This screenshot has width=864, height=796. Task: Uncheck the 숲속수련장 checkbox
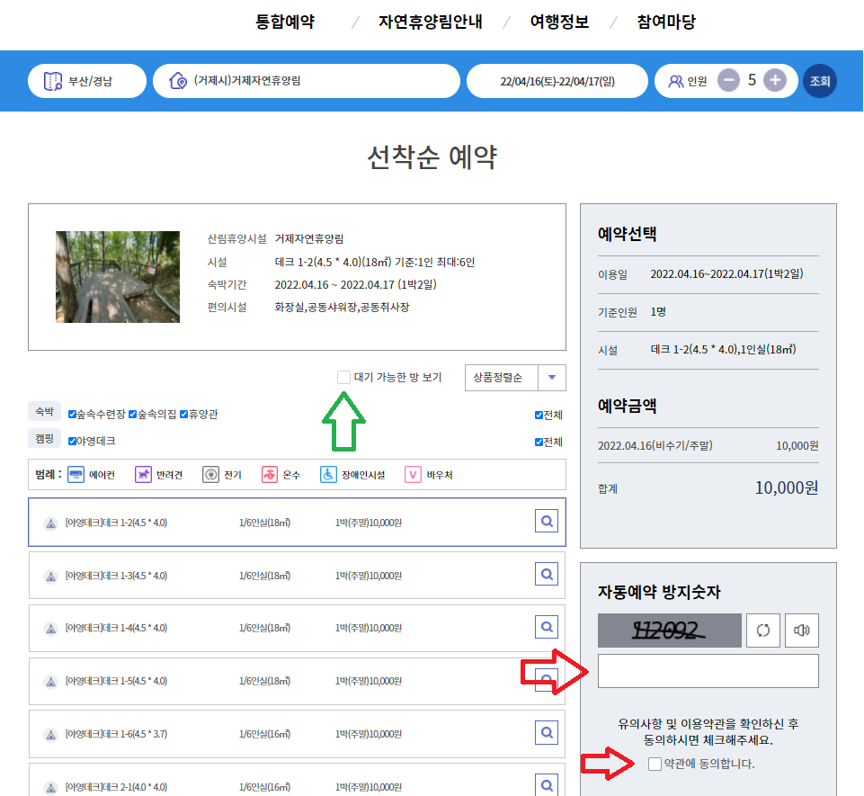click(72, 414)
